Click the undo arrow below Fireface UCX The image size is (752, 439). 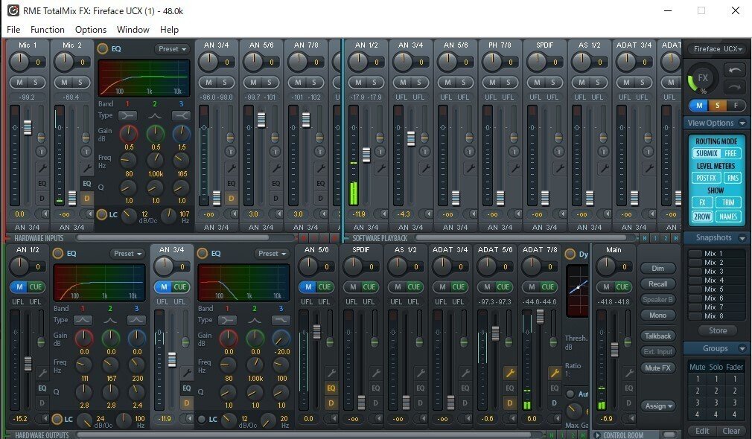point(734,71)
